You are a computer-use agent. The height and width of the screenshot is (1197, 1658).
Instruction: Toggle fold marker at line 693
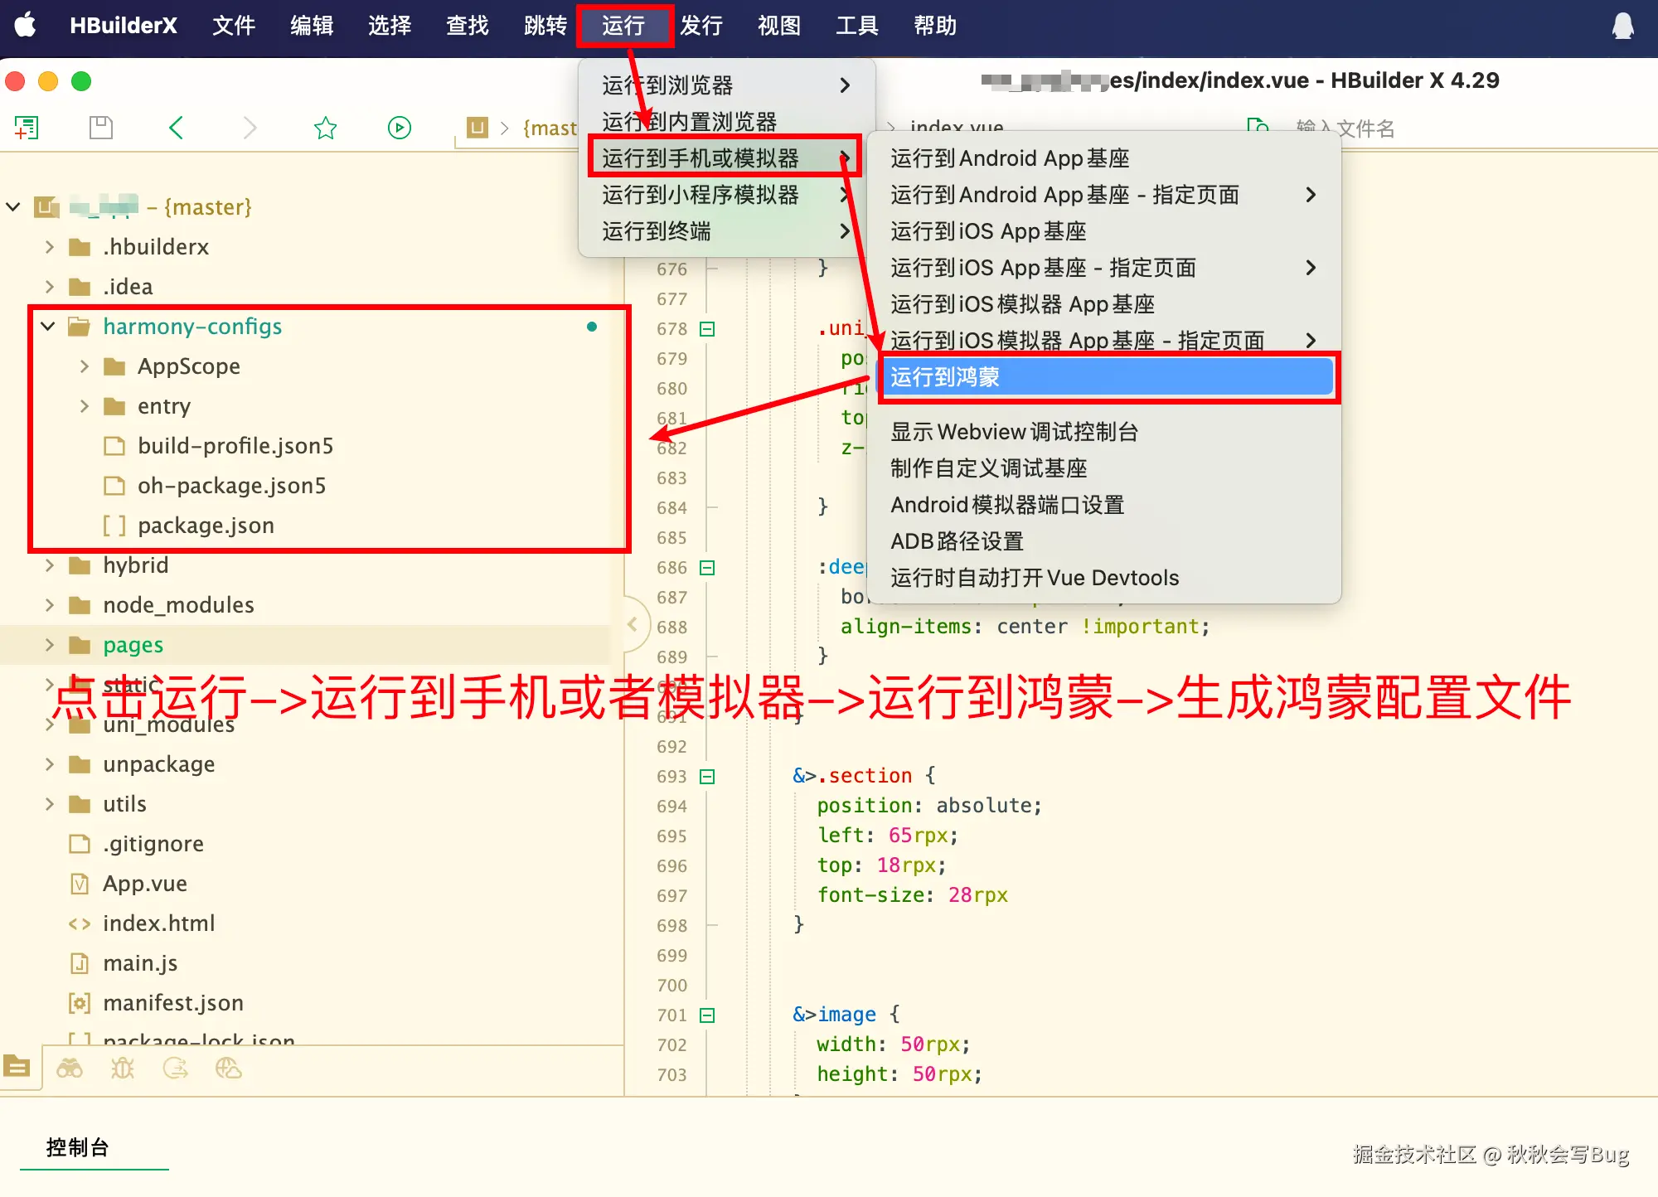[707, 777]
